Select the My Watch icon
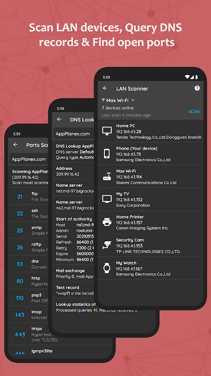The width and height of the screenshot is (211, 376). pyautogui.click(x=107, y=268)
